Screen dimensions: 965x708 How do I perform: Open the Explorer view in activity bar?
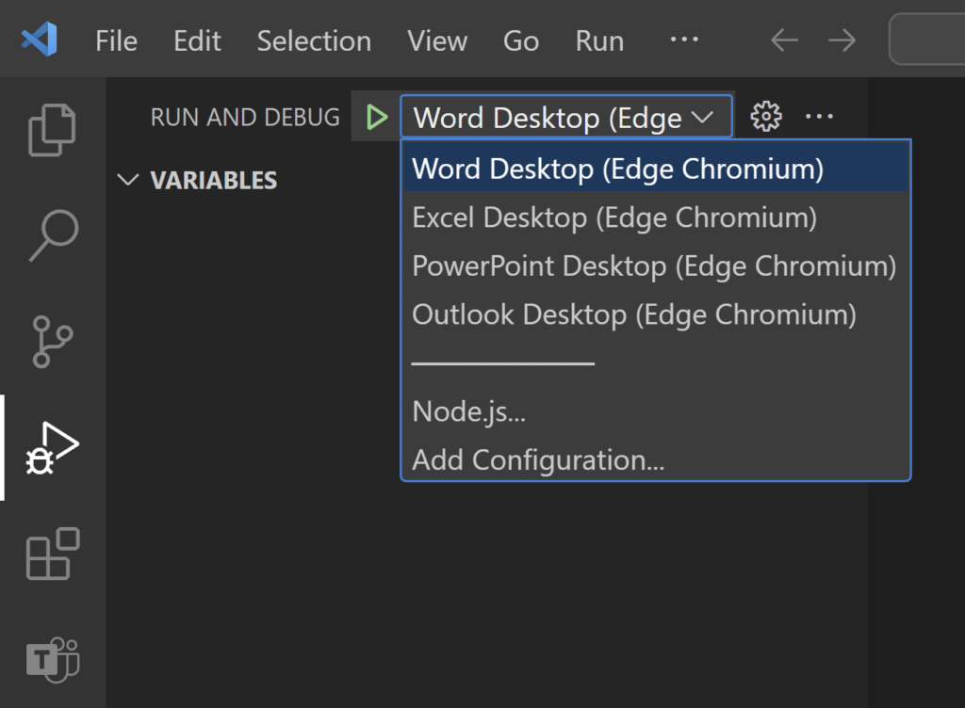52,130
